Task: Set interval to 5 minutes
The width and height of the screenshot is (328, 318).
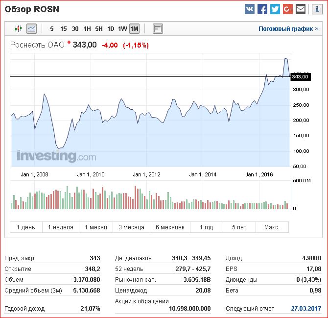Action: tap(52, 29)
